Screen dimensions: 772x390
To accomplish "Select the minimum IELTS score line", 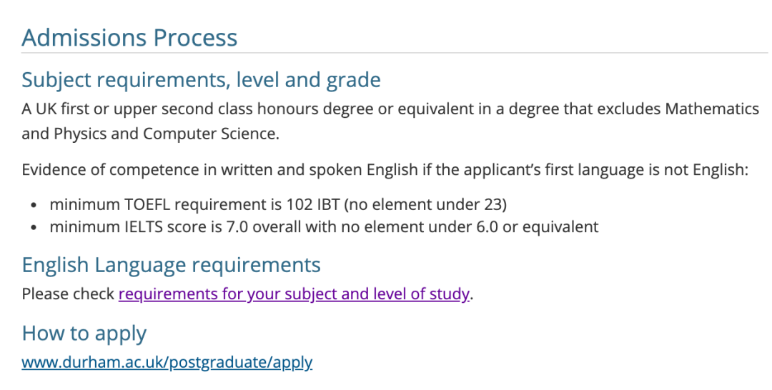I will pyautogui.click(x=324, y=226).
